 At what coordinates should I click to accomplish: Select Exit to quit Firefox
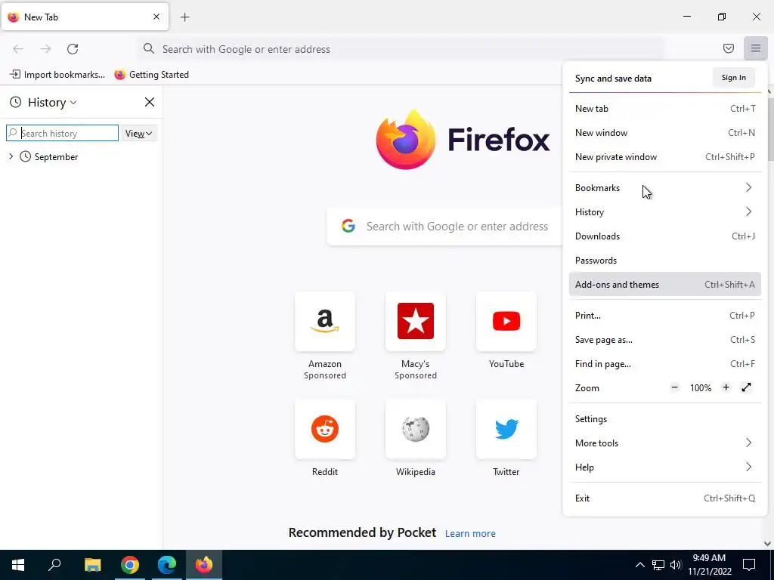665,498
